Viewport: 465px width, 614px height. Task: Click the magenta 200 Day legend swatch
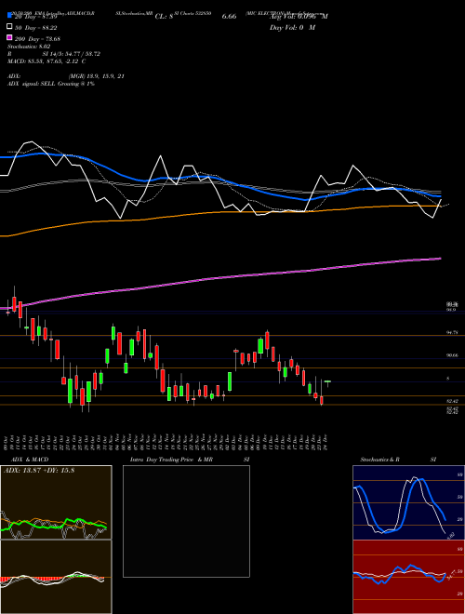coord(10,37)
